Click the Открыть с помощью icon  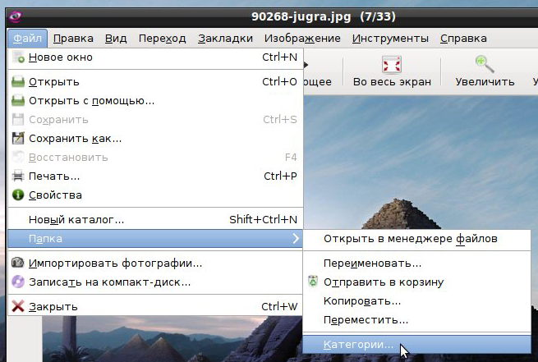coord(18,101)
